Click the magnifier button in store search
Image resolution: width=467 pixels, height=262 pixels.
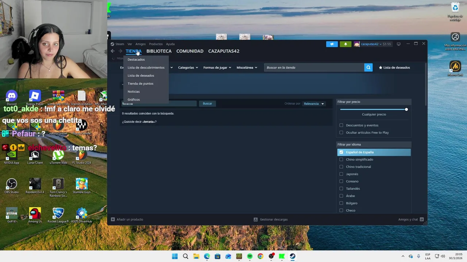[x=368, y=67]
